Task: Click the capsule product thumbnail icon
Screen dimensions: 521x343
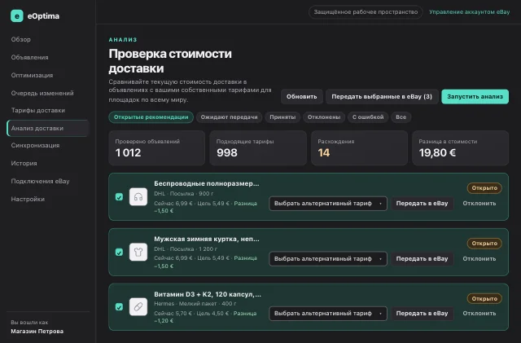Action: 138,306
